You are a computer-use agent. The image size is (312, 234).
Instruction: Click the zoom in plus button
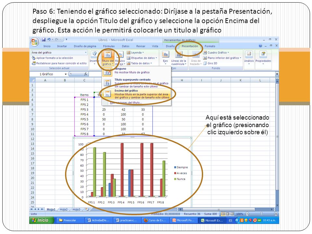click(x=276, y=214)
